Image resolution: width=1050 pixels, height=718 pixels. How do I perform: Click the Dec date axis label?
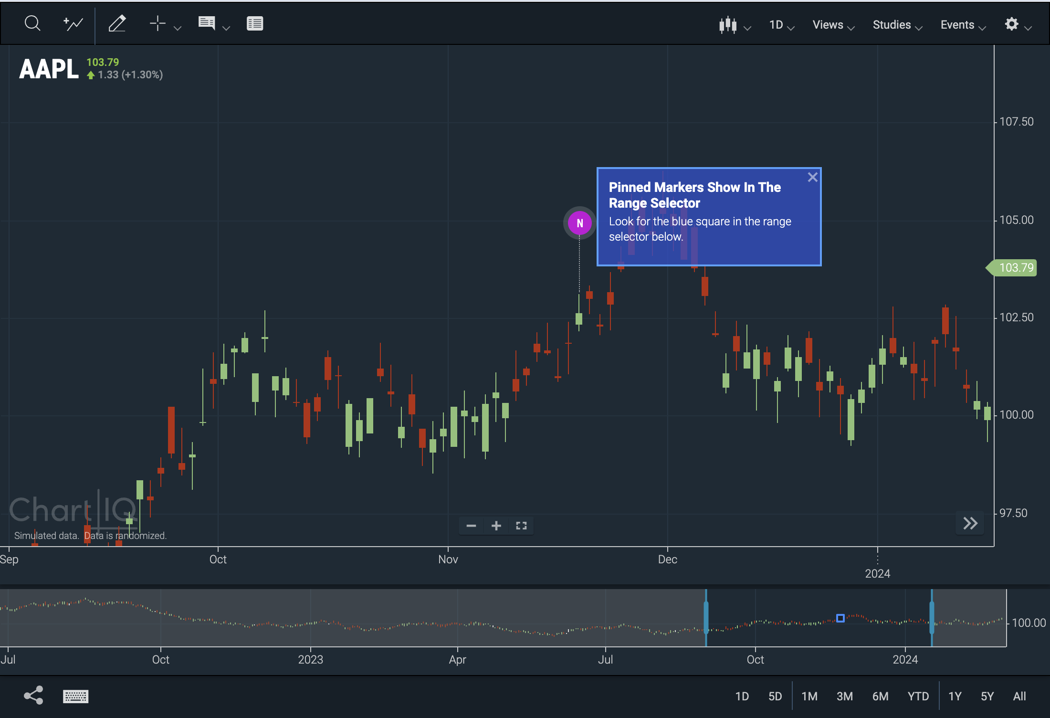pyautogui.click(x=667, y=559)
